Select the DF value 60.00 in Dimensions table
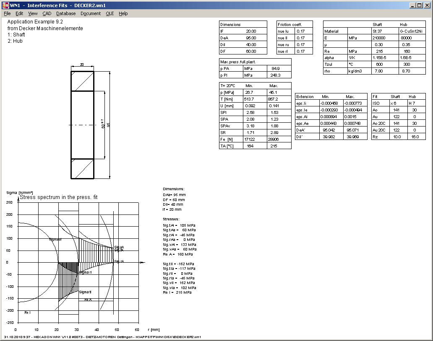 [x=251, y=51]
